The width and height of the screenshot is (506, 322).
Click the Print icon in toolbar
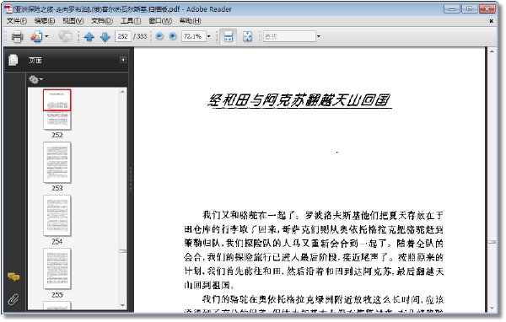point(17,37)
